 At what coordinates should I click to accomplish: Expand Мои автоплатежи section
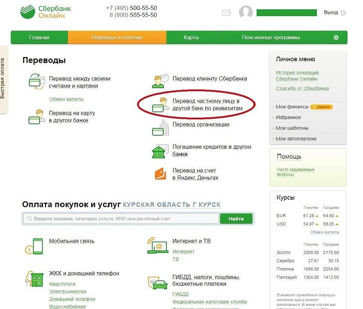point(308,138)
